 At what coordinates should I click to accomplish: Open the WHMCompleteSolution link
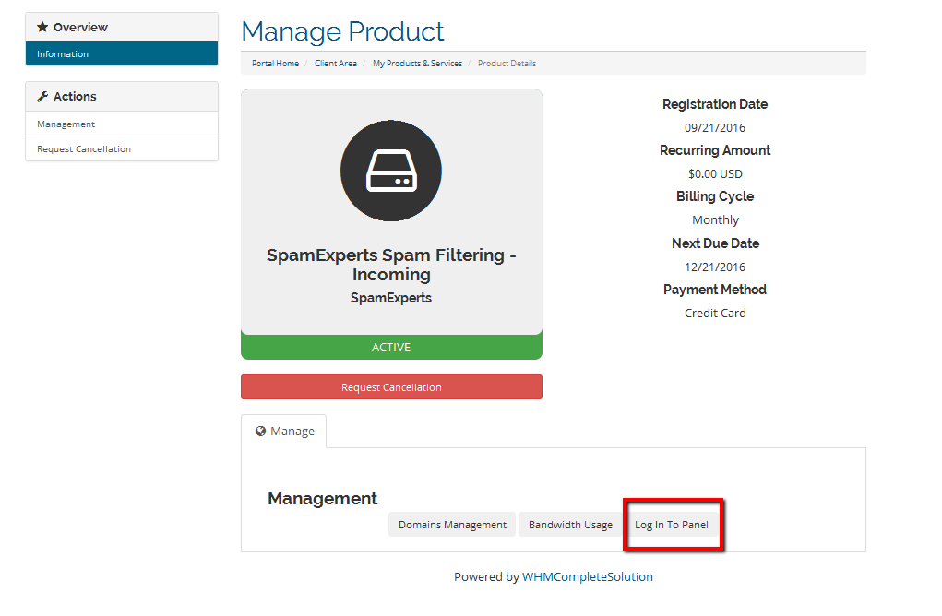point(588,577)
